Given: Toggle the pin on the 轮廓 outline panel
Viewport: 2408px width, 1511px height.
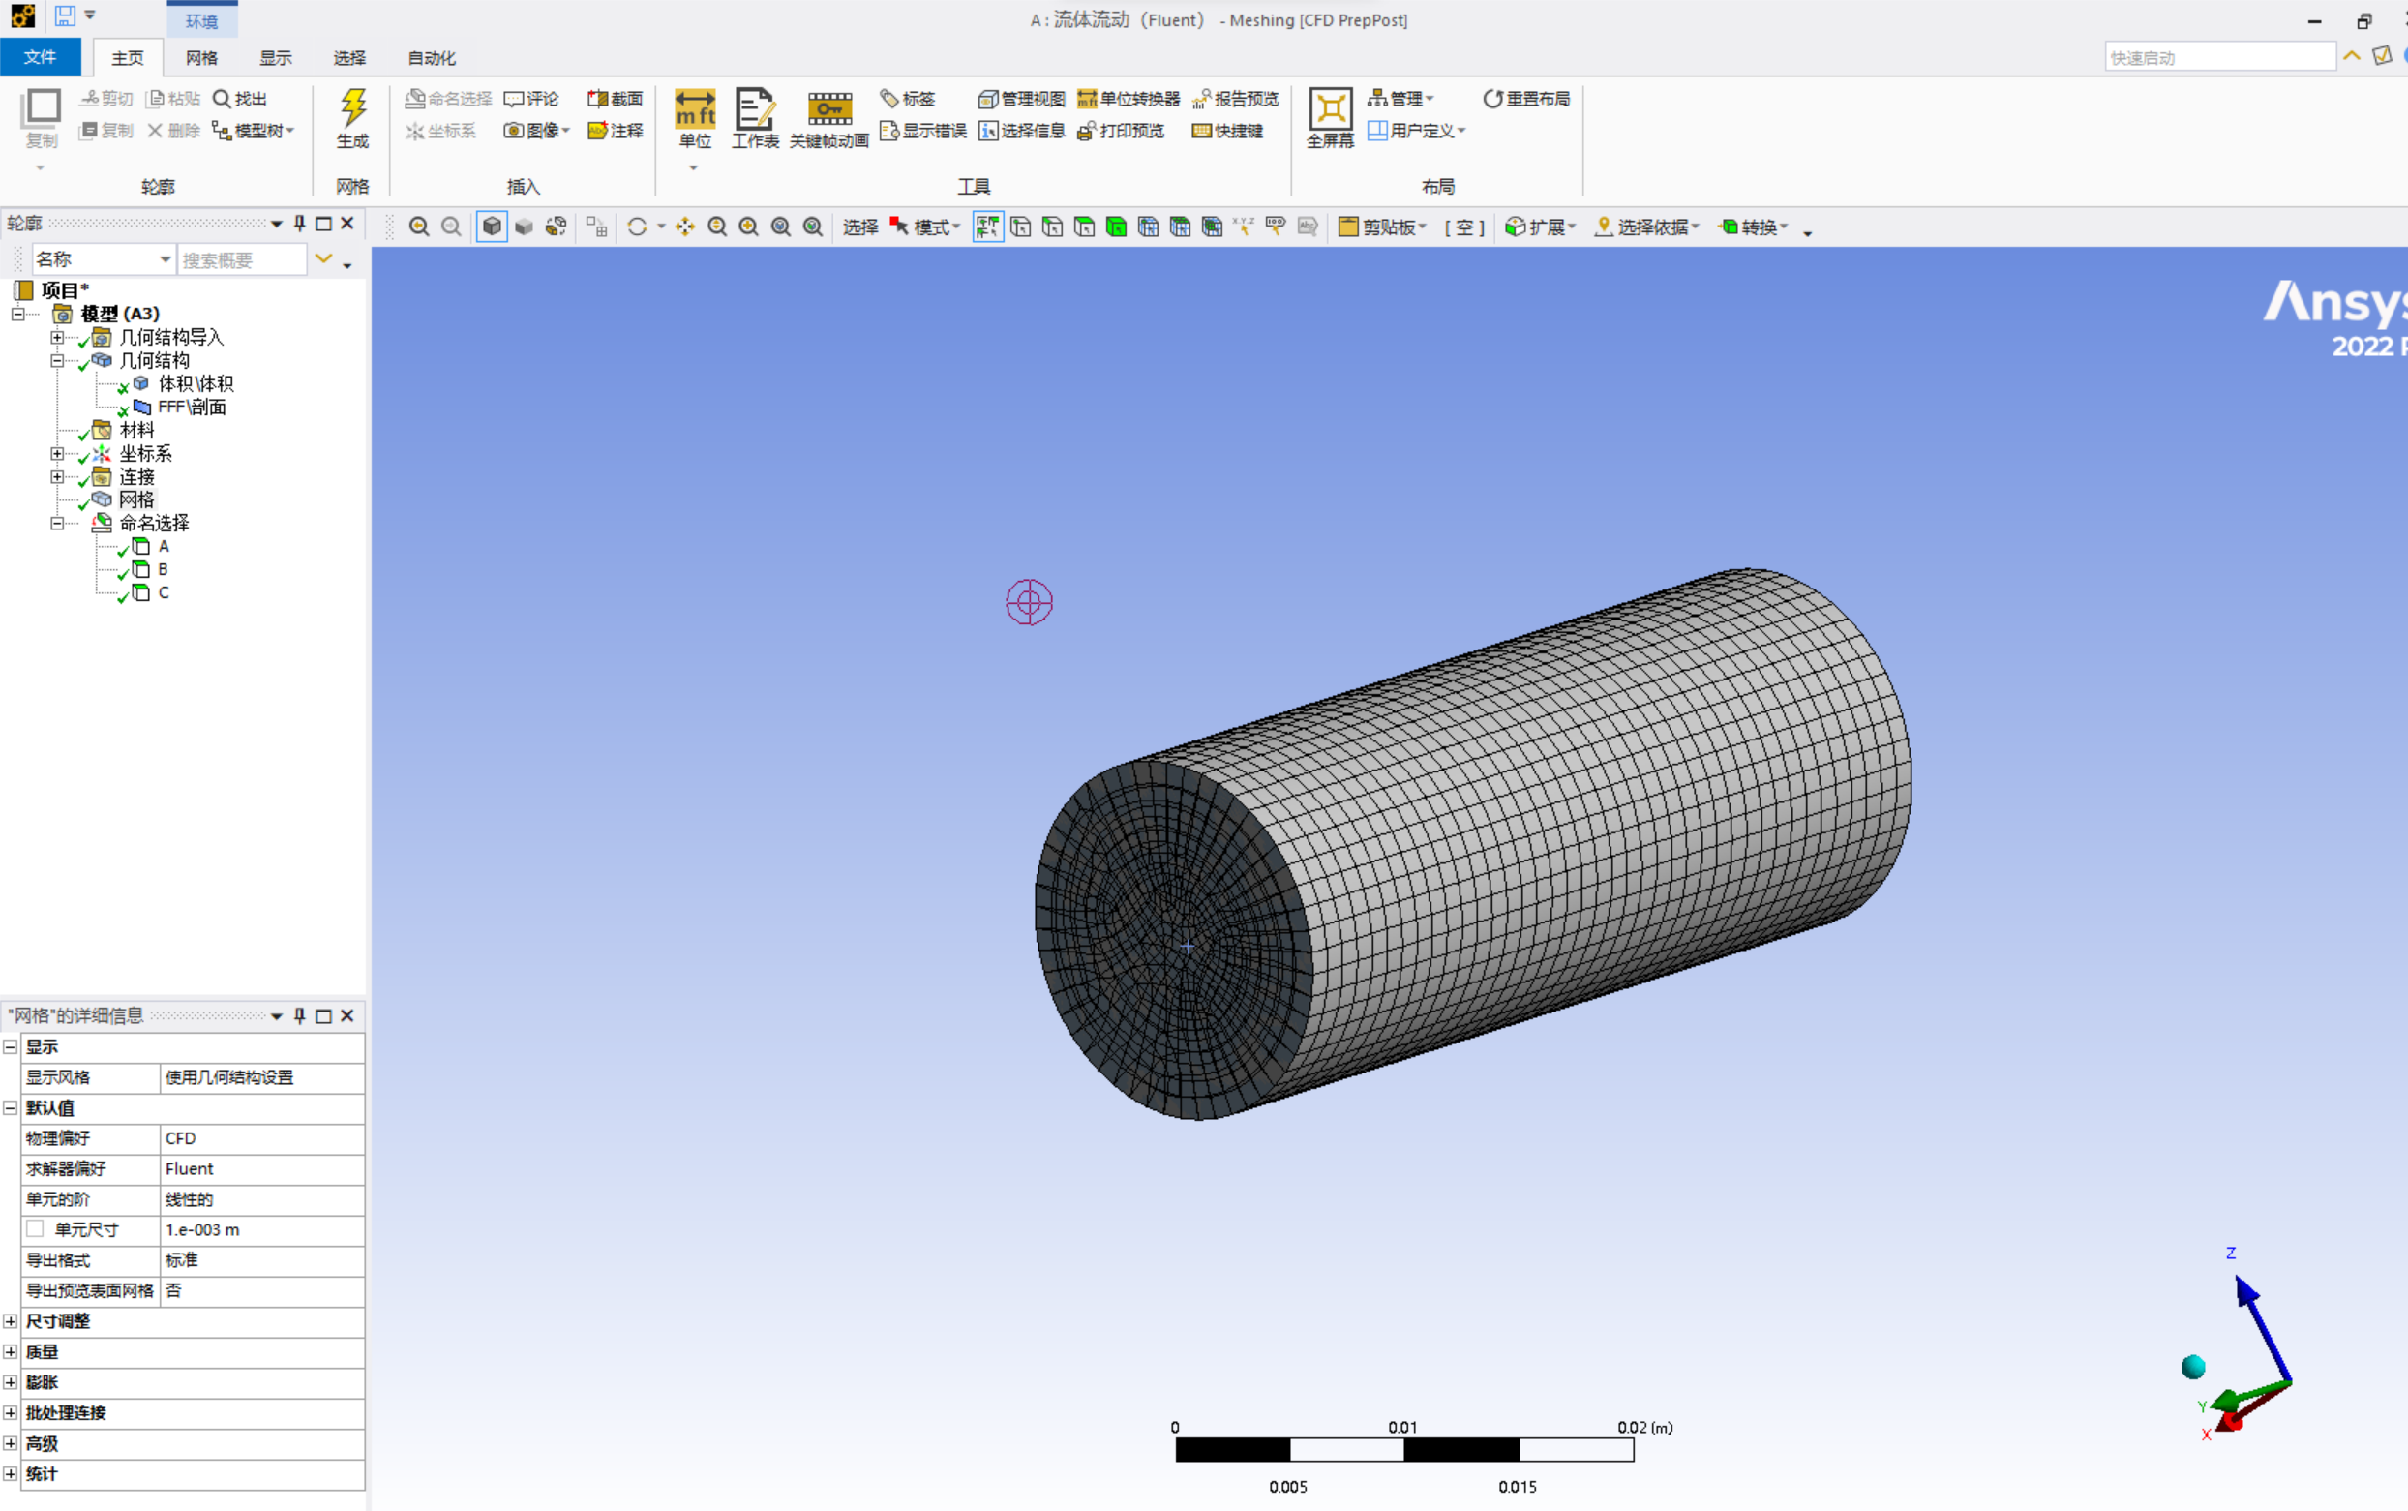Looking at the screenshot, I should 300,224.
